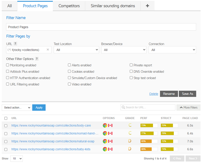Sort by GRADE column header
Viewport: 203px width, 163px height.
pos(130,118)
